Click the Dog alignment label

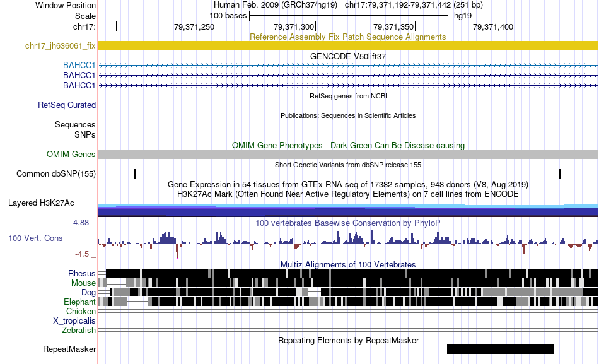88,293
